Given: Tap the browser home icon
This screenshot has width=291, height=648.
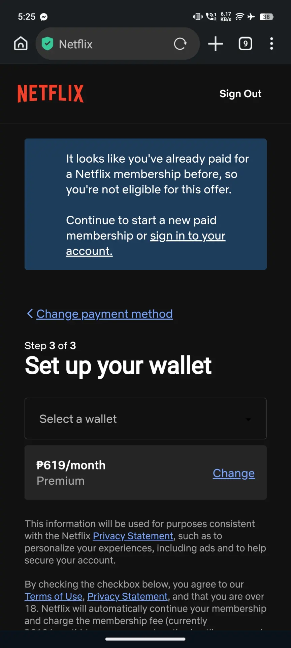Looking at the screenshot, I should pos(21,44).
